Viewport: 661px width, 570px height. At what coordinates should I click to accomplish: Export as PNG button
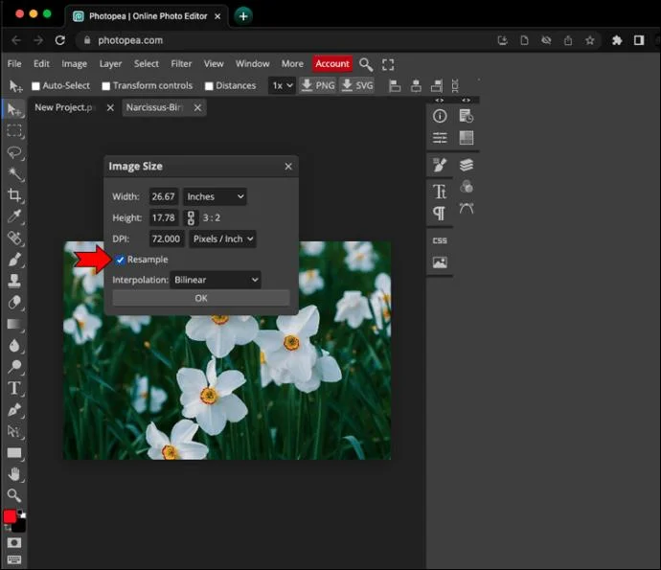click(x=318, y=85)
